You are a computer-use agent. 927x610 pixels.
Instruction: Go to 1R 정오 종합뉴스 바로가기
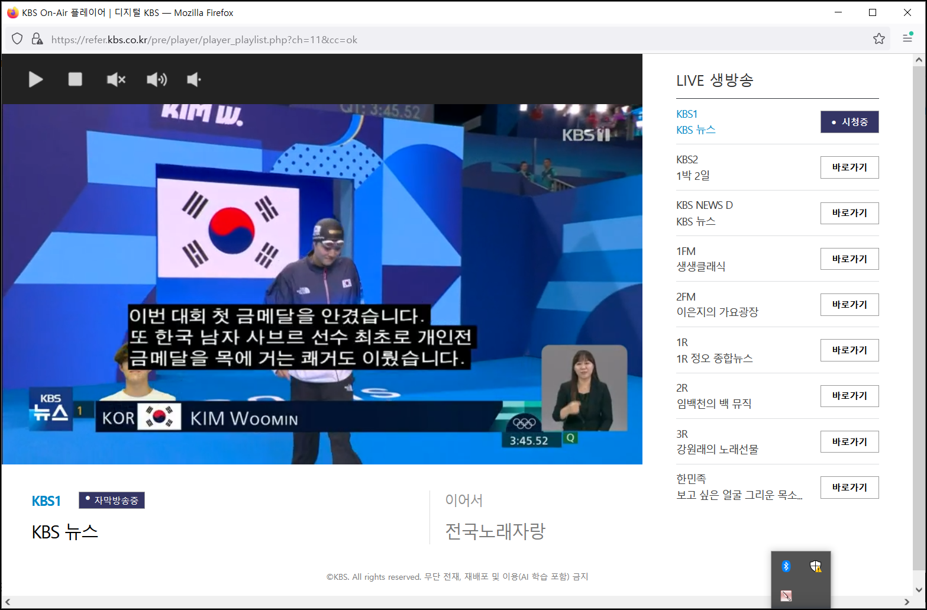850,350
